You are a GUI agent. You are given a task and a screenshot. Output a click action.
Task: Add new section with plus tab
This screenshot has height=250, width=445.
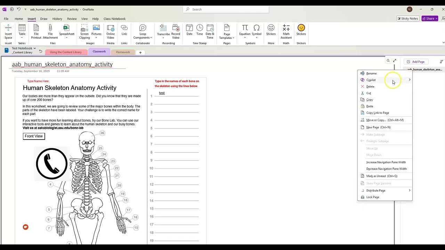coord(140,52)
